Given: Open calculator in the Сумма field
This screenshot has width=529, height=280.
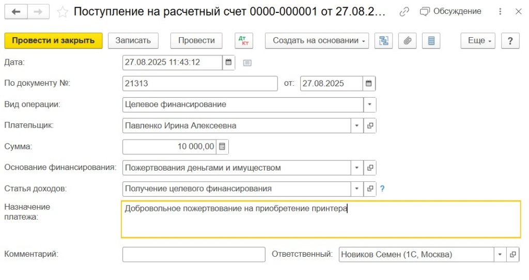Looking at the screenshot, I should pyautogui.click(x=222, y=147).
